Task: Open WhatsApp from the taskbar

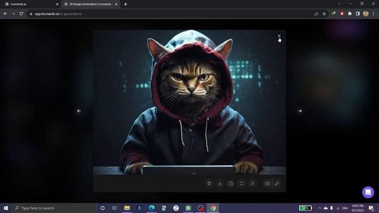Action: point(188,208)
